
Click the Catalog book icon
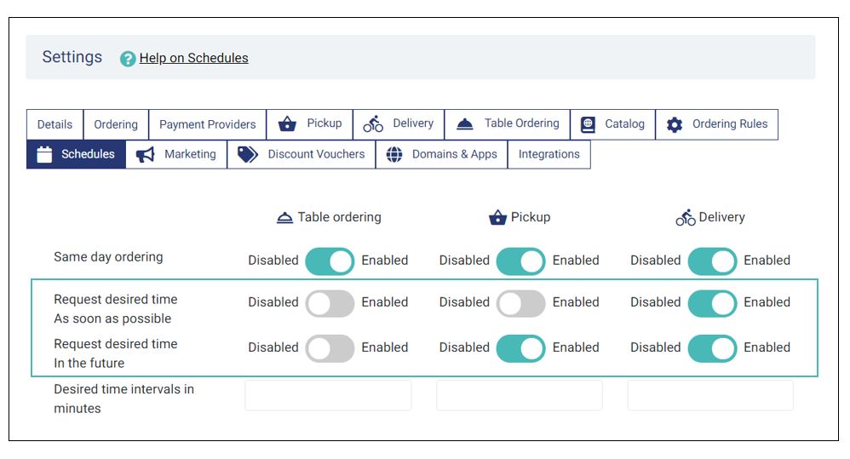(588, 124)
